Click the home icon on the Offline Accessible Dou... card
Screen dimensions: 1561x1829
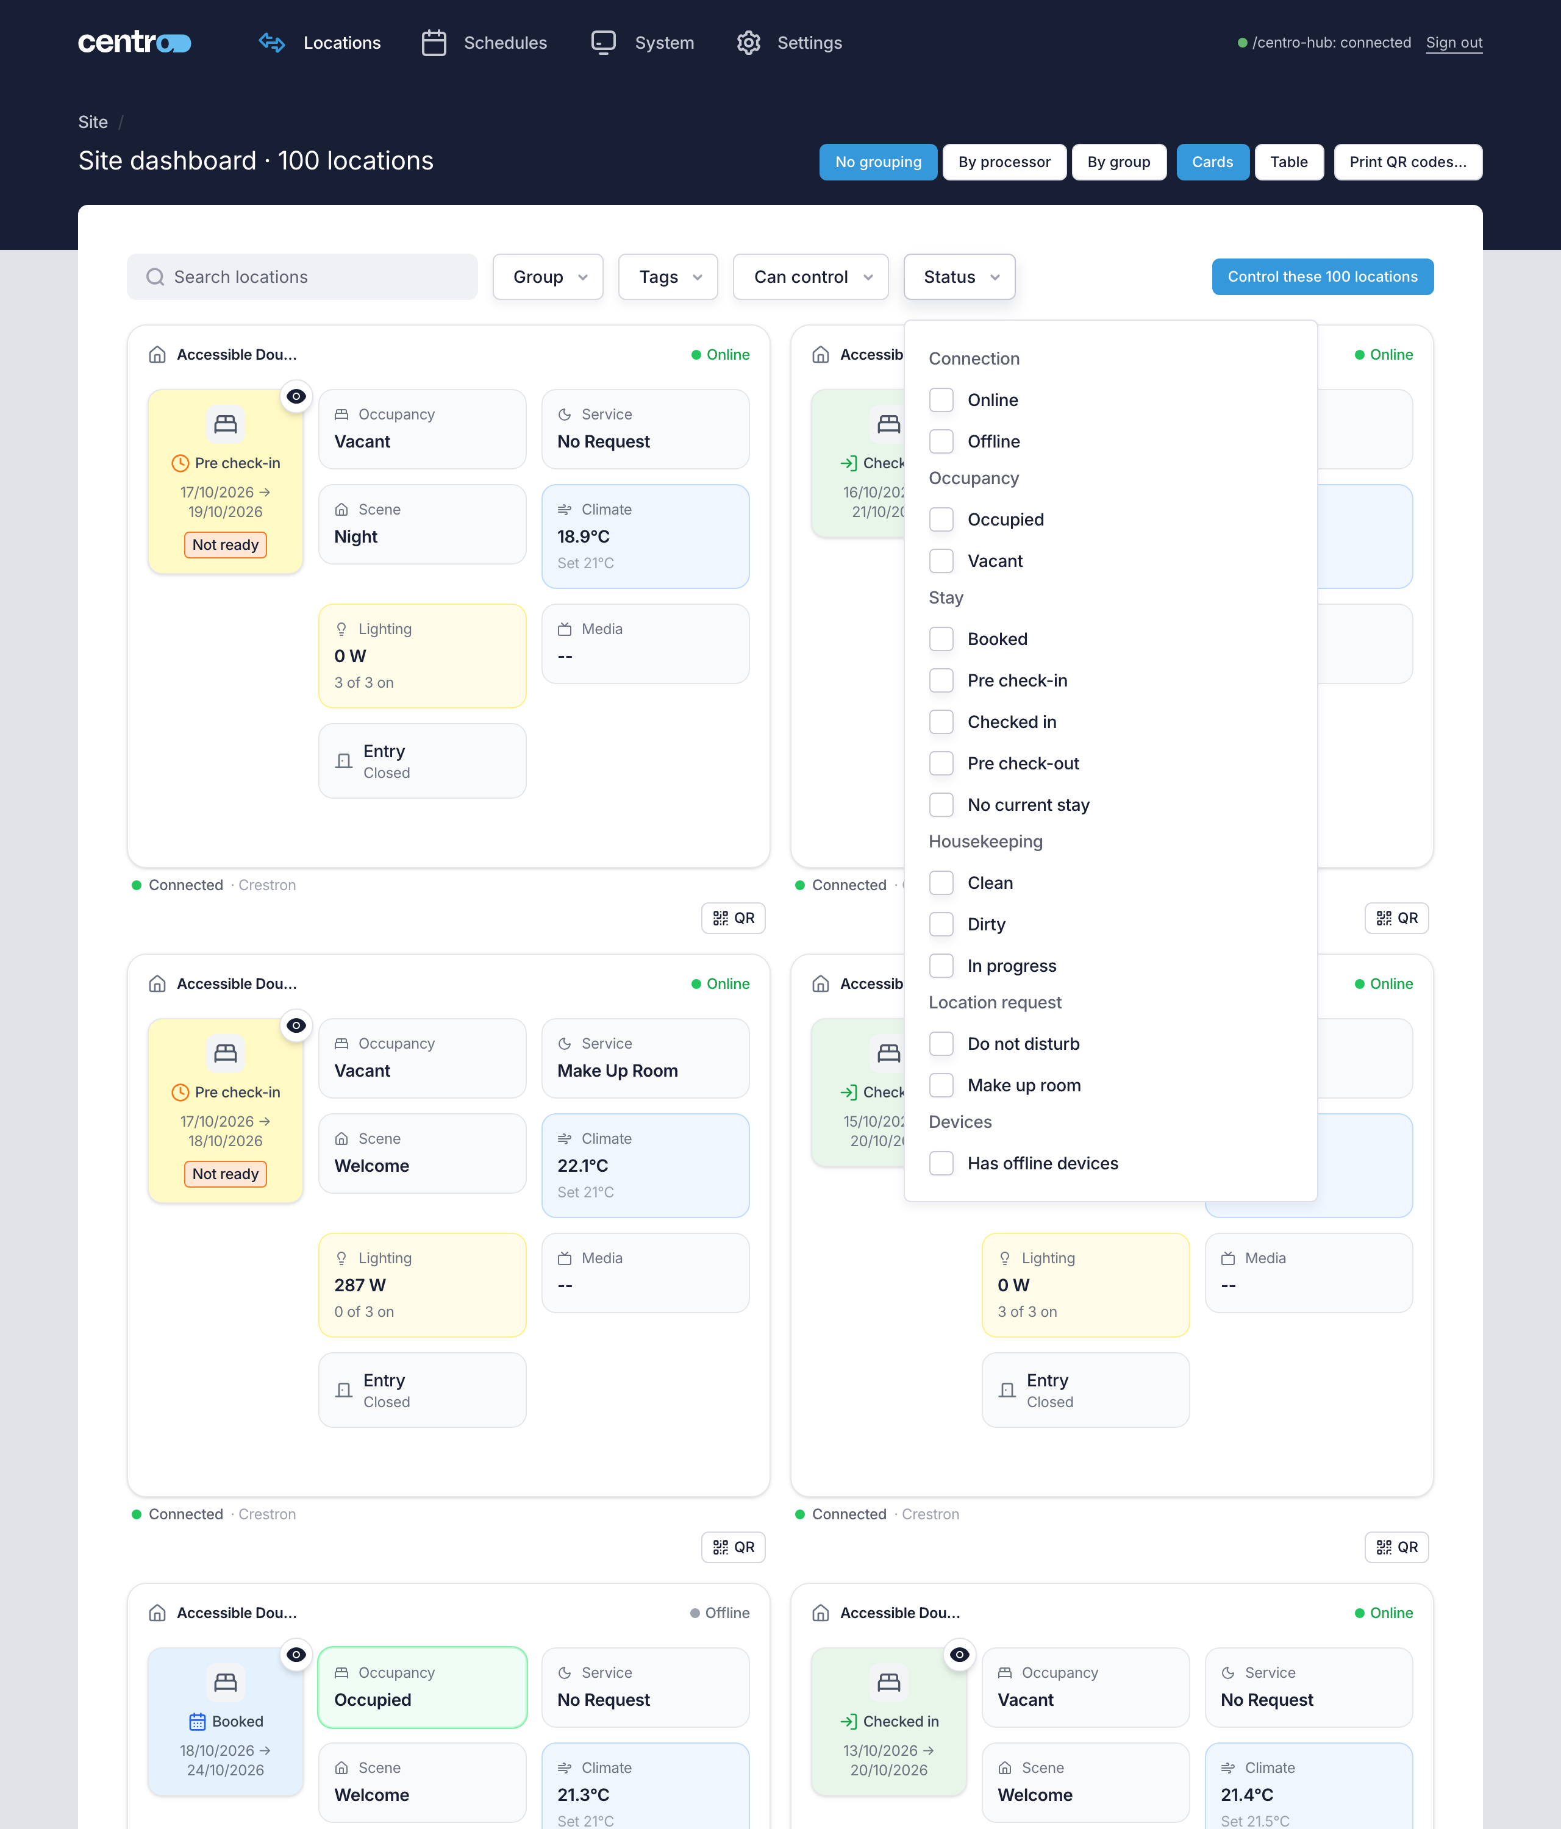tap(157, 1613)
